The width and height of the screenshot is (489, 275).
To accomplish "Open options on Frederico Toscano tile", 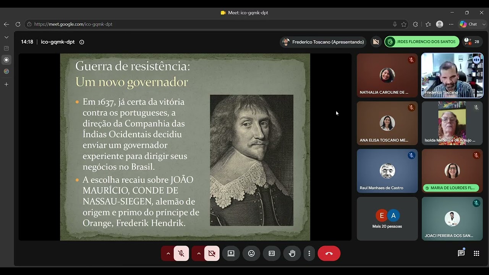I will (x=476, y=60).
